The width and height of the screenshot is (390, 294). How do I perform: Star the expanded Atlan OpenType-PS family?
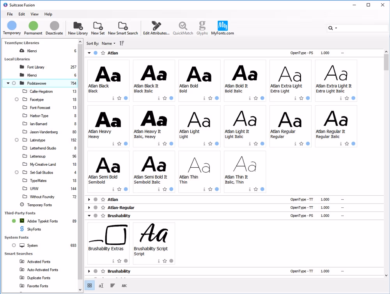pyautogui.click(x=103, y=53)
